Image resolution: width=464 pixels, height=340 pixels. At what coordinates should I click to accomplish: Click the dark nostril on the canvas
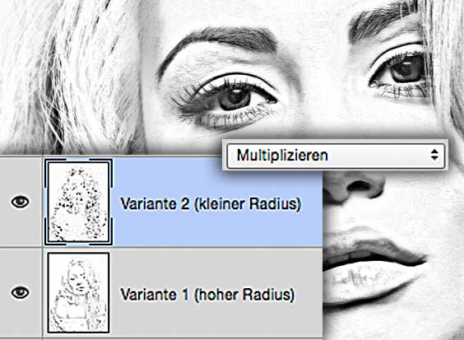click(x=359, y=186)
